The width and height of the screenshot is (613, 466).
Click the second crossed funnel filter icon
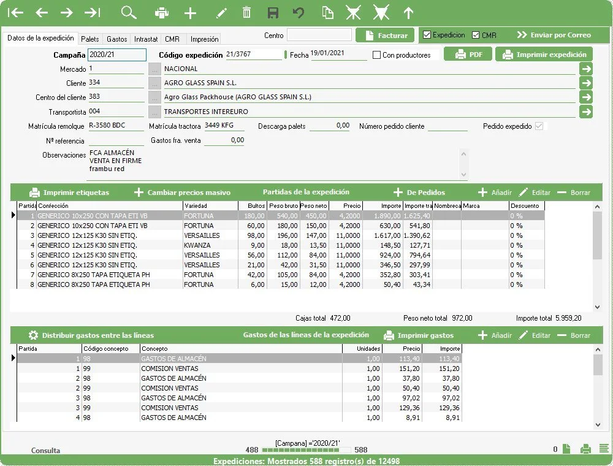coord(381,13)
